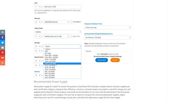Toggle the FB DIMMs checkbox
The height and width of the screenshot is (100, 177).
(71, 22)
